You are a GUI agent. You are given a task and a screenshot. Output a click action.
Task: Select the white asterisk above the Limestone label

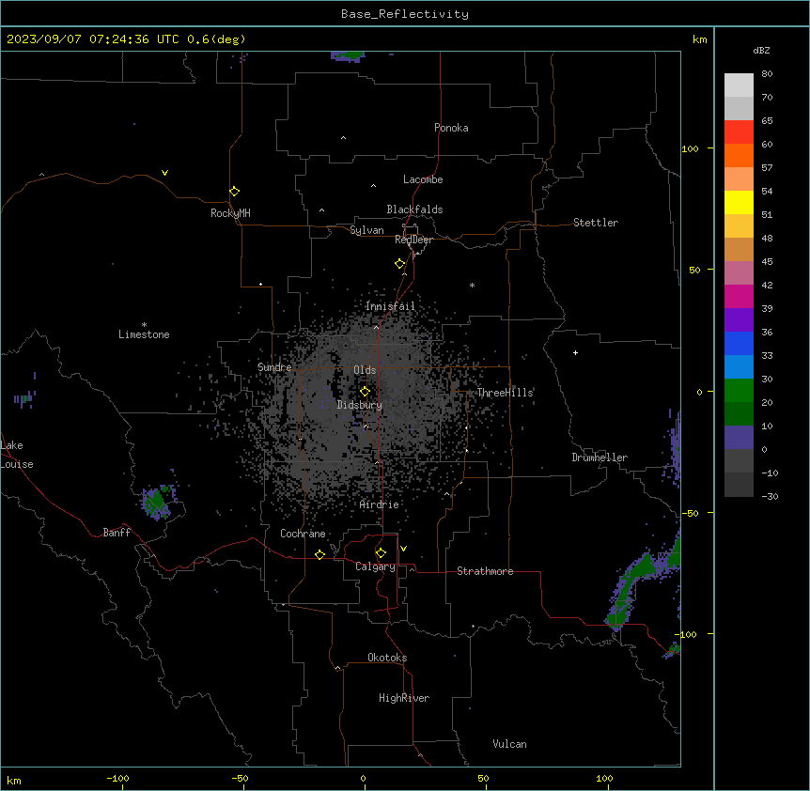[x=144, y=325]
